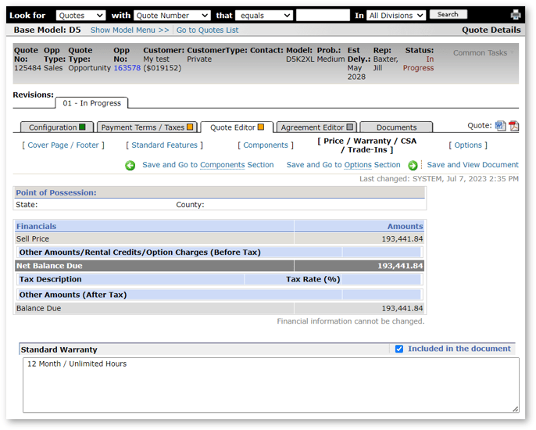Image resolution: width=536 pixels, height=430 pixels.
Task: Open the quote as a Word document
Action: click(x=501, y=126)
